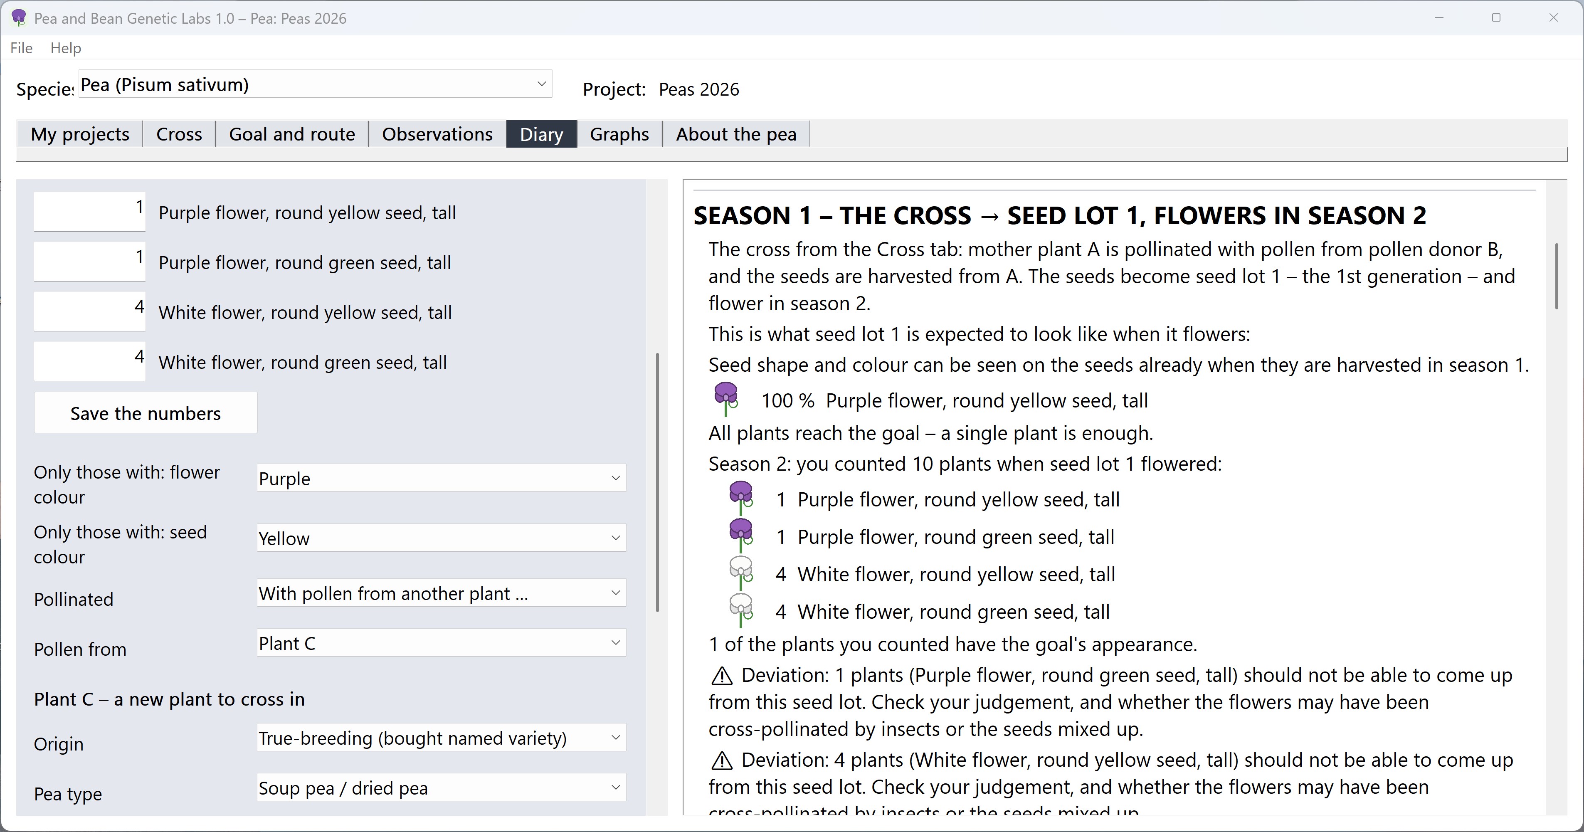This screenshot has height=832, width=1584.
Task: Click the flower icon for counted 'Purple flower, round green seed, tall'
Action: pyautogui.click(x=741, y=536)
